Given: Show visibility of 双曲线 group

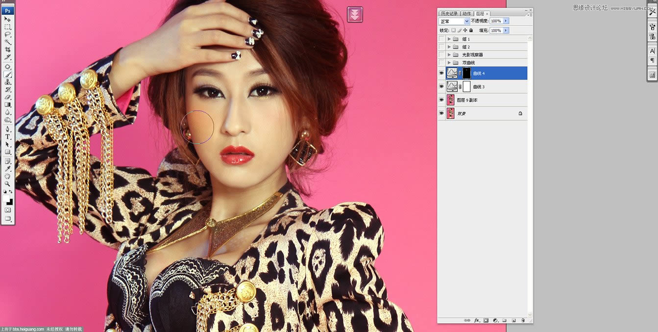Looking at the screenshot, I should 442,62.
